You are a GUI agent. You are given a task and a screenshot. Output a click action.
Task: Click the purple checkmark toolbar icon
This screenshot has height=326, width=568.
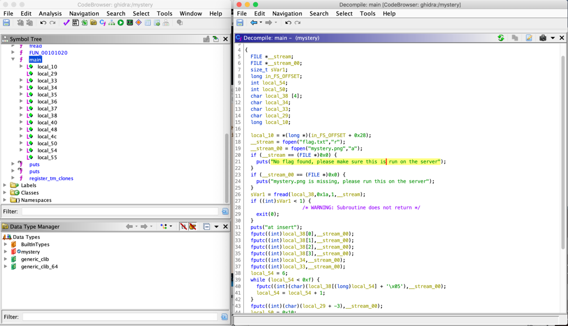coord(66,23)
